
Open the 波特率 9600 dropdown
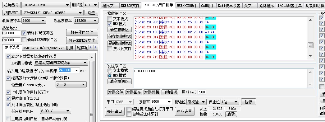[162, 102]
